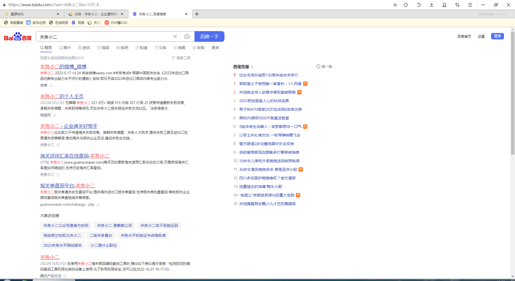The height and width of the screenshot is (281, 515).
Task: Bookmark this page with the star icon
Action: 395,5
